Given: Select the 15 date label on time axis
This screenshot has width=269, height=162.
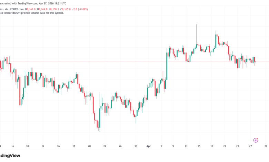Looking at the screenshot, I should pos(199,146).
